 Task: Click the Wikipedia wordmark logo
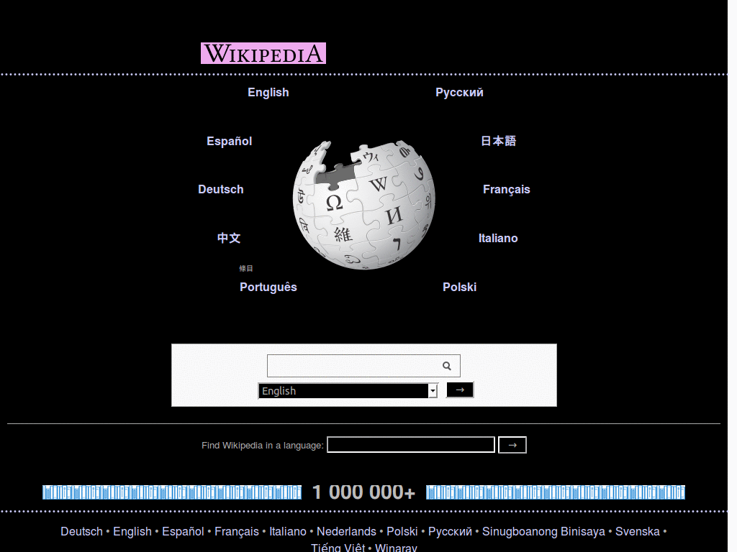263,53
